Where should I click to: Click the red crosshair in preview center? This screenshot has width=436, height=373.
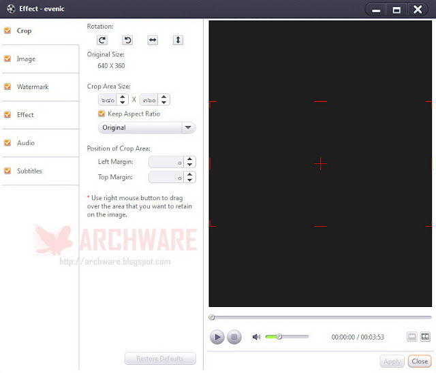(x=320, y=163)
